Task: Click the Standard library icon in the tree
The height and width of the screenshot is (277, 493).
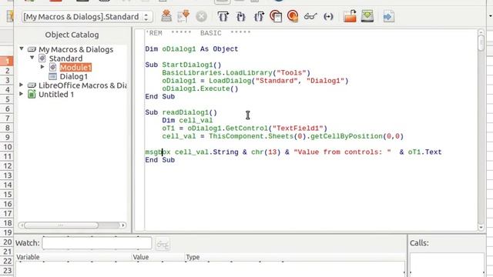Action: 42,58
